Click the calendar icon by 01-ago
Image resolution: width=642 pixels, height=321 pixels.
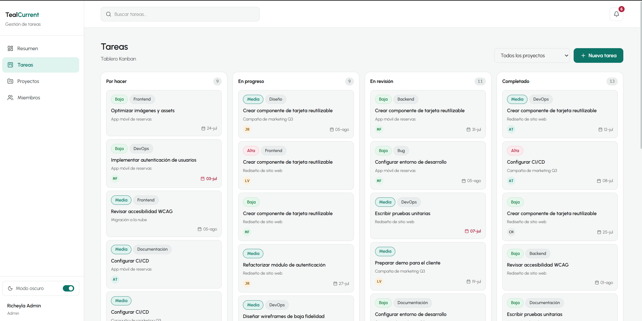(597, 282)
